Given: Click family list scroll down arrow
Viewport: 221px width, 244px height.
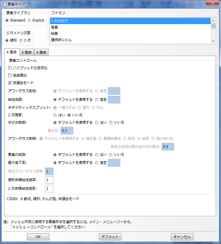Looking at the screenshot, I should [x=213, y=41].
